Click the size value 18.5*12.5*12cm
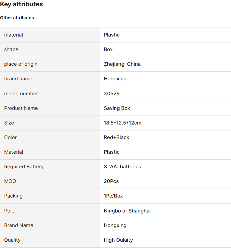This screenshot has height=248, width=231. pyautogui.click(x=122, y=123)
